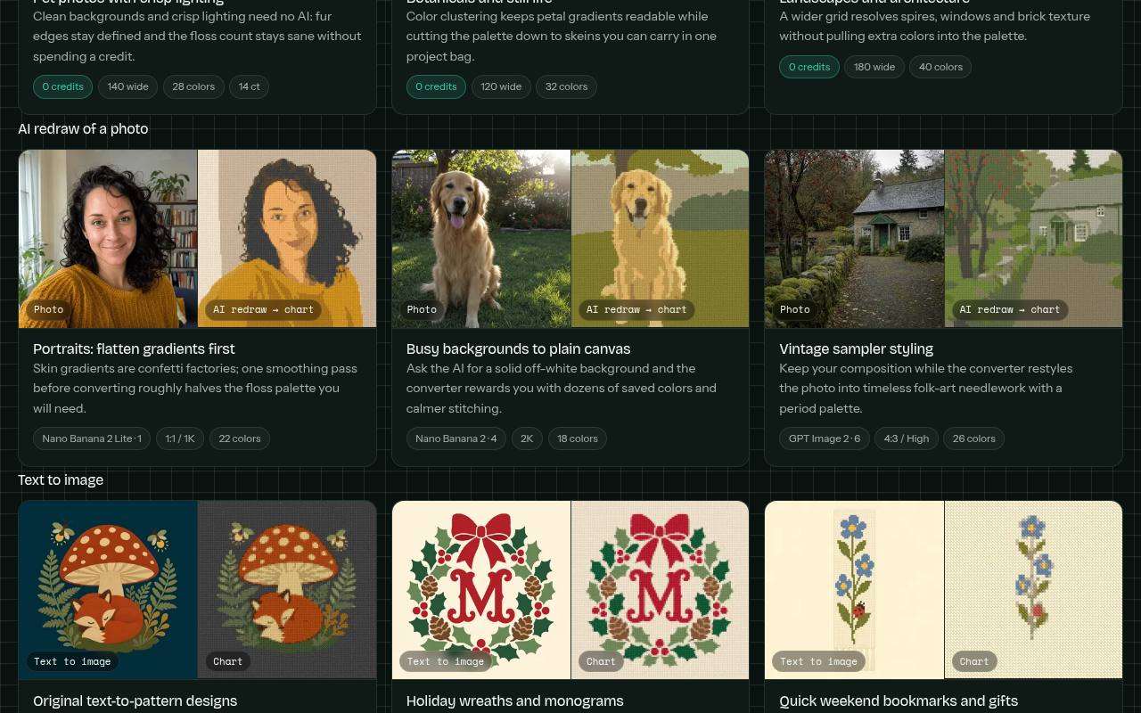
Task: Open "Portraits: flatten gradients first" card title
Action: (134, 348)
